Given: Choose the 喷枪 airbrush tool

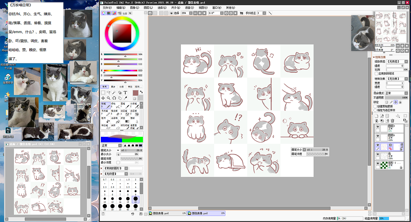Looking at the screenshot, I should click(115, 105).
